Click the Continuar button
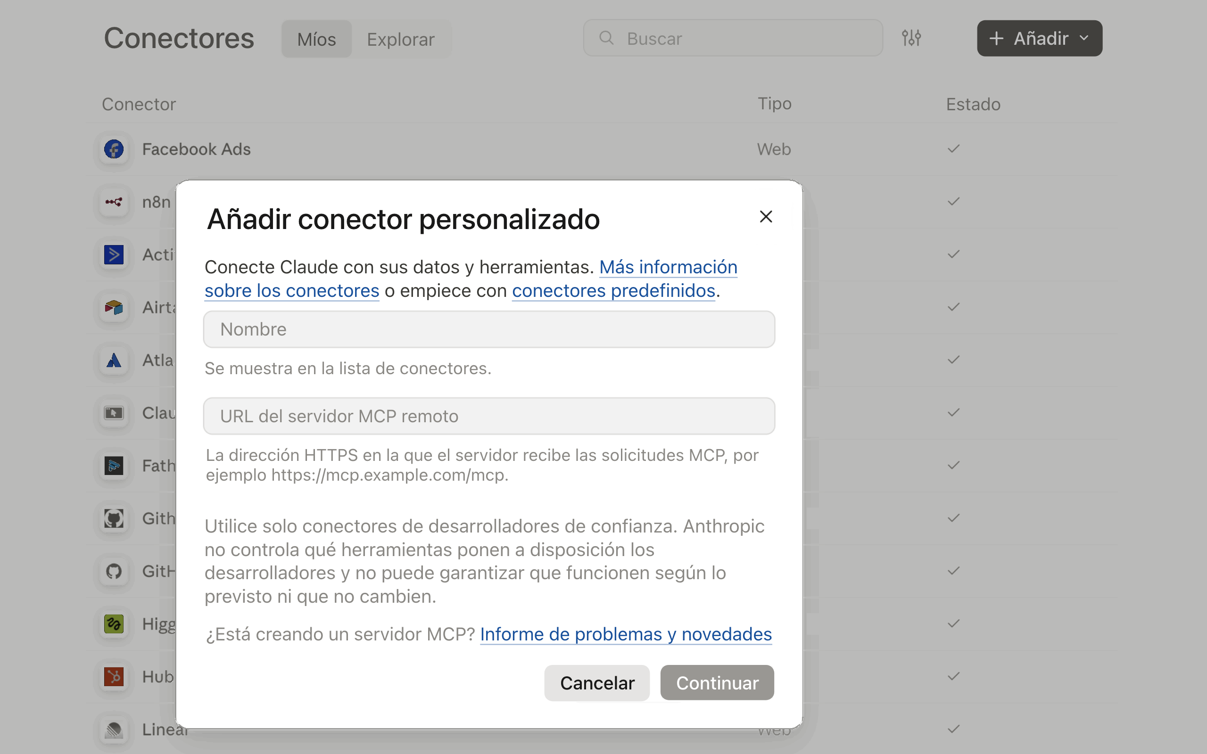The width and height of the screenshot is (1207, 754). 717,683
